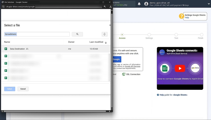
Task: Click the Cancel button
Action: pos(23,89)
